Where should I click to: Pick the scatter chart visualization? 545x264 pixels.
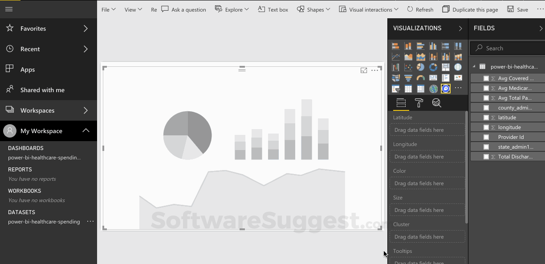[x=408, y=67]
